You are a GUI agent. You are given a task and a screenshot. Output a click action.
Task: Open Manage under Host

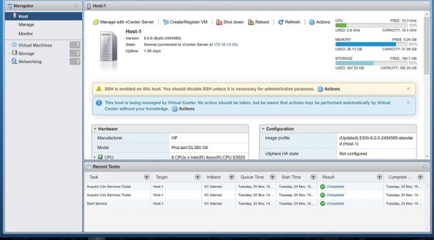[26, 25]
